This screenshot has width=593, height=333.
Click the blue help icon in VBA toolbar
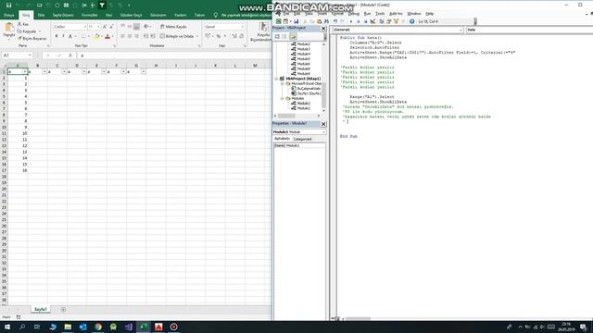coord(411,21)
